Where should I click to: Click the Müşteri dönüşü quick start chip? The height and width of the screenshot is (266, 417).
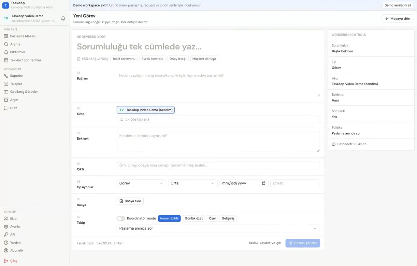coord(204,59)
